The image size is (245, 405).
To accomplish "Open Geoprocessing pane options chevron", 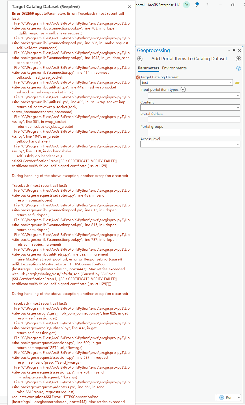I will pos(229,51).
